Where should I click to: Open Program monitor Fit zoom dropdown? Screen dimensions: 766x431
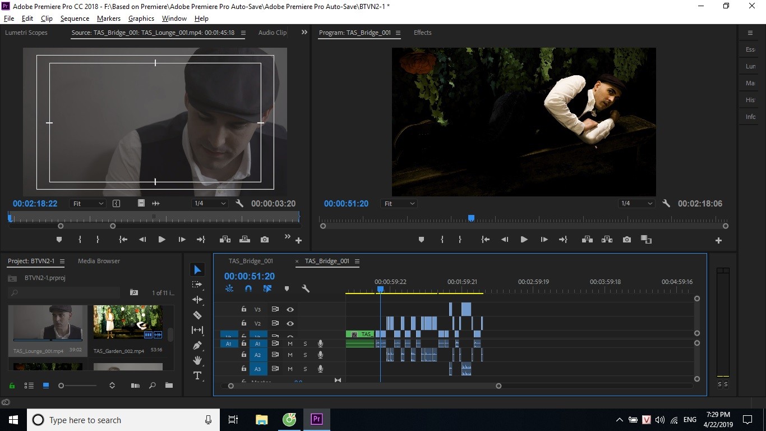399,204
